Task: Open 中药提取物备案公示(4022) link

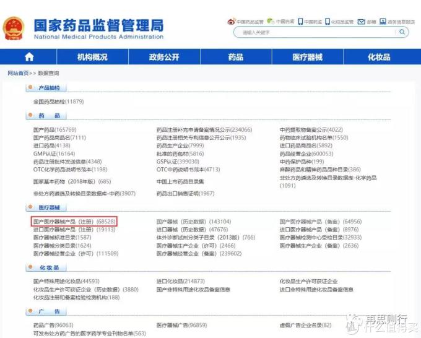Action: 311,129
